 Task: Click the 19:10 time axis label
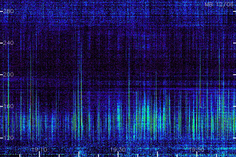coord(39,150)
